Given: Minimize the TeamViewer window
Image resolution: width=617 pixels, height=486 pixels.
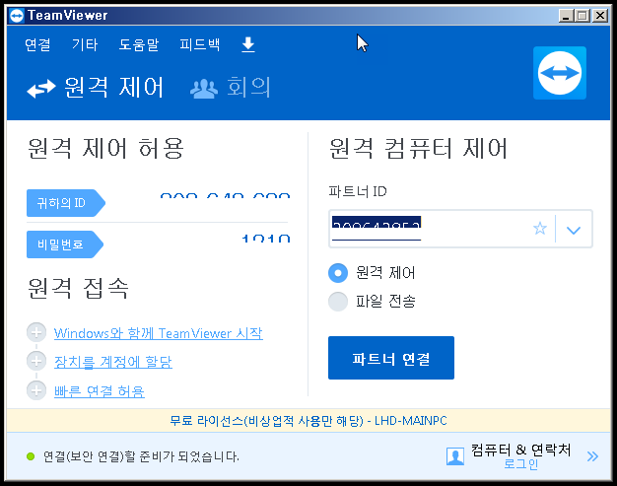Looking at the screenshot, I should click(x=566, y=16).
